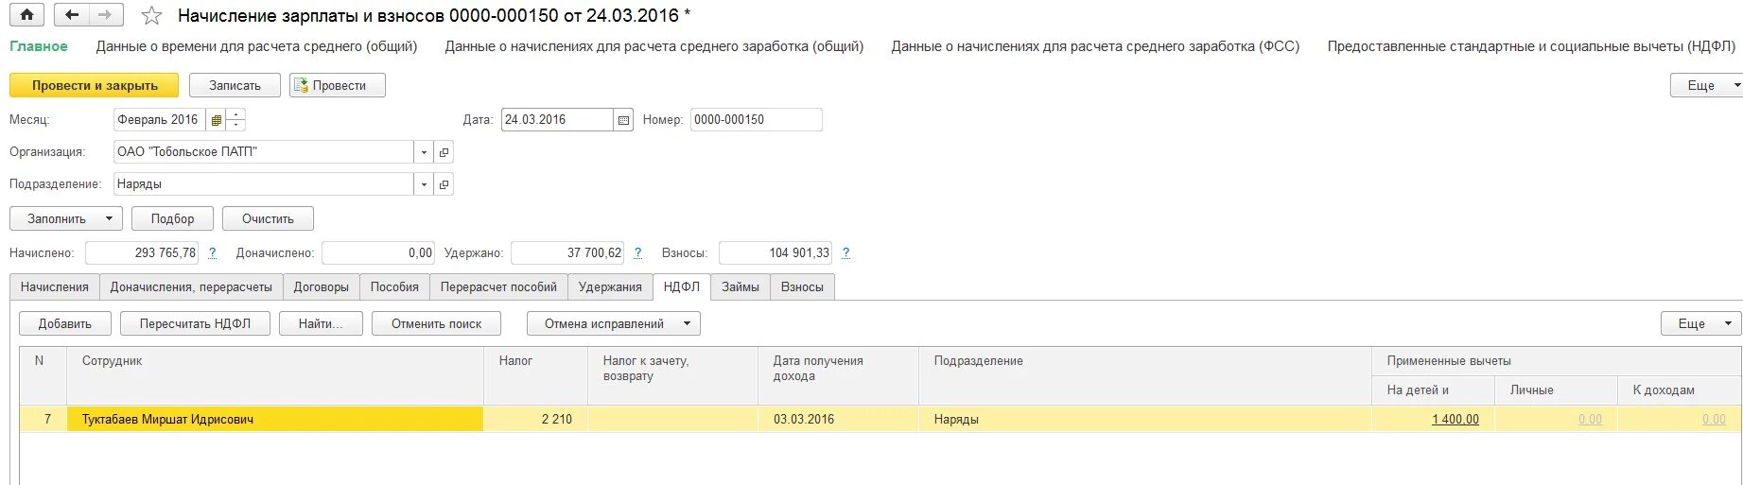Open date calendar picker icon
Screen dimensions: 1743x485
pos(623,120)
